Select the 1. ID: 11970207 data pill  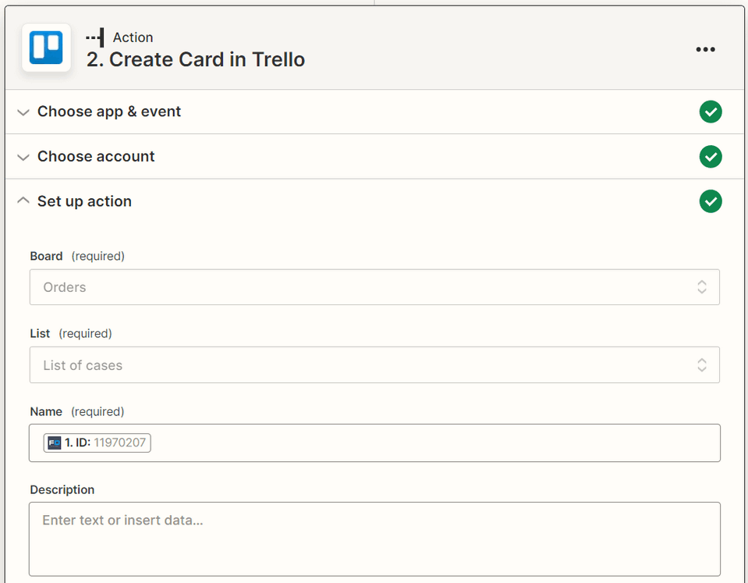pyautogui.click(x=96, y=443)
